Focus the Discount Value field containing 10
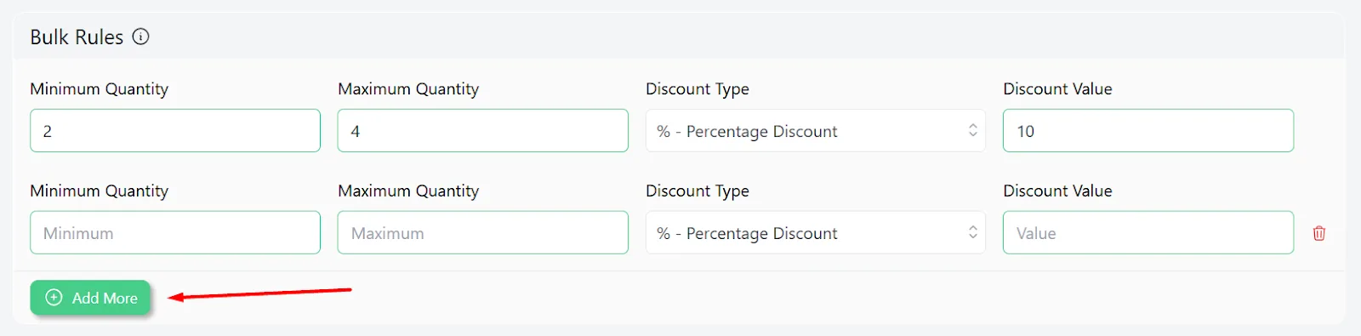Screen dimensions: 1361x336 [x=1148, y=131]
